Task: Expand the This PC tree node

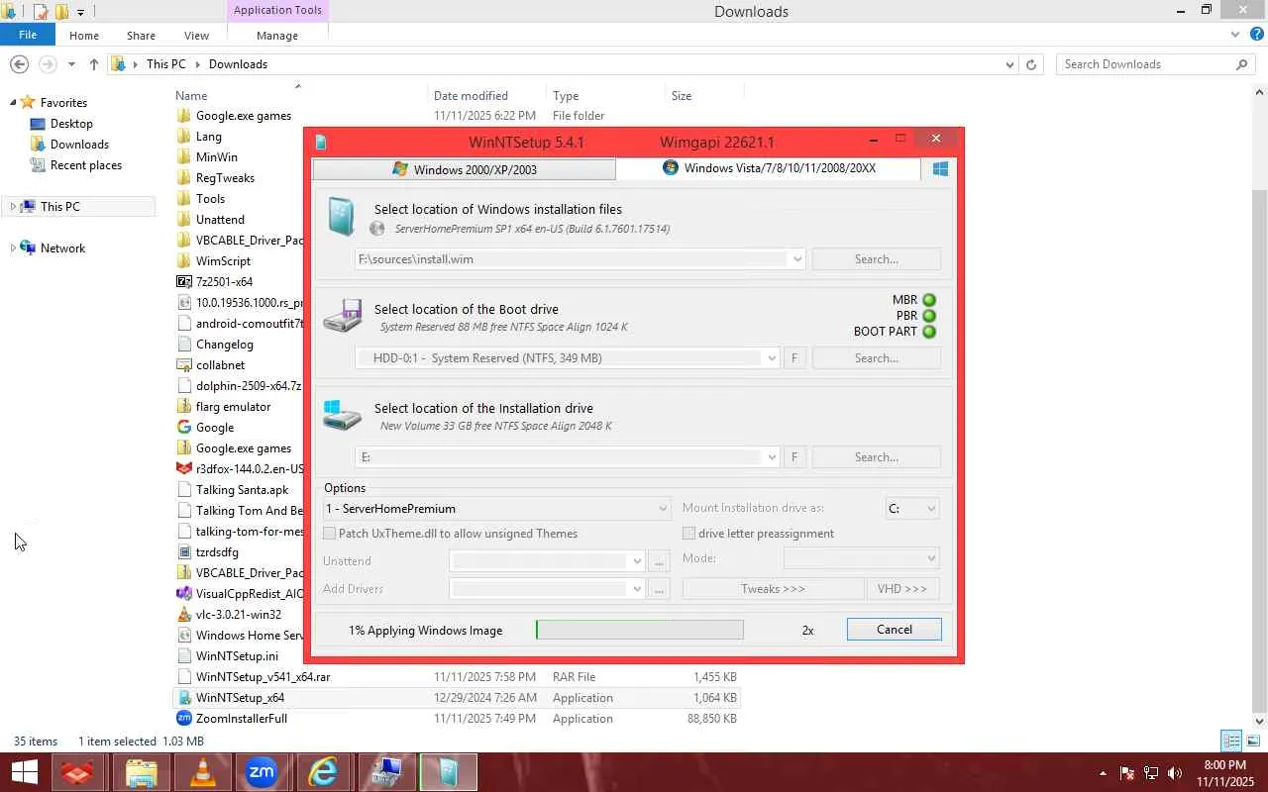Action: 13,207
